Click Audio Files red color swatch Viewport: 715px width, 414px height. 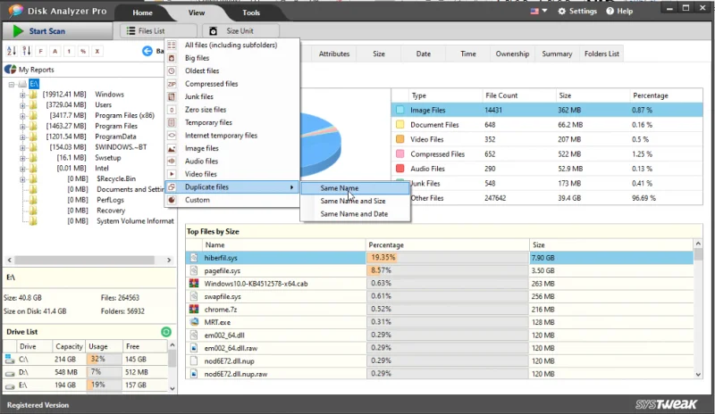tap(400, 169)
